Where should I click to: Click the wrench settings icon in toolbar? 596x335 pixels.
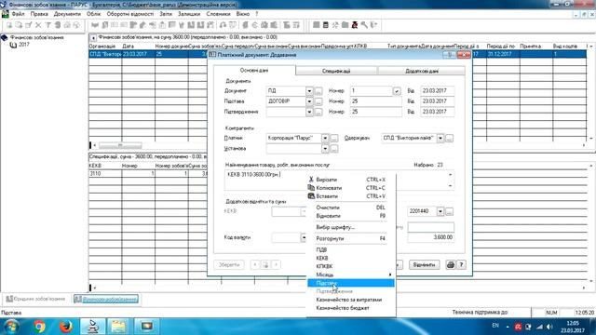tap(364, 25)
